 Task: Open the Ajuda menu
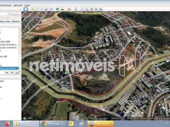point(27,5)
